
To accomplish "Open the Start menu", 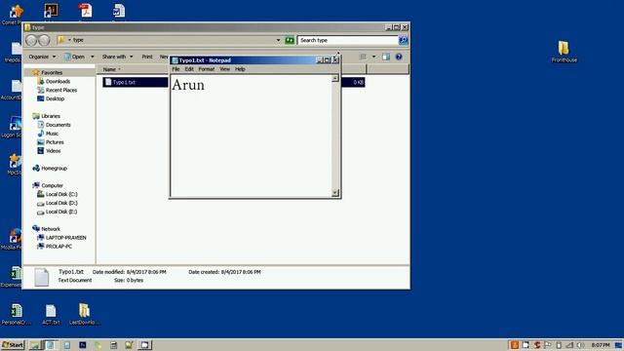I will 13,344.
